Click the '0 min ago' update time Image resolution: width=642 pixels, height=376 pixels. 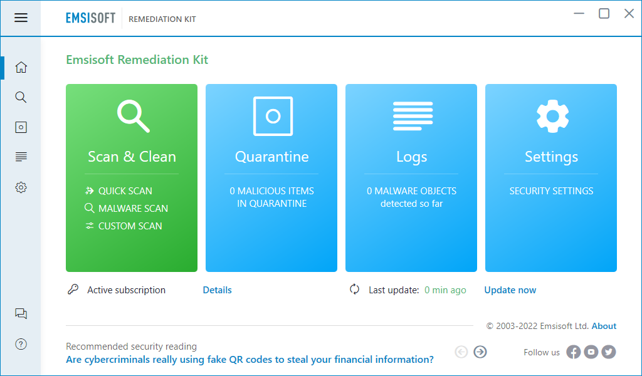click(x=445, y=290)
